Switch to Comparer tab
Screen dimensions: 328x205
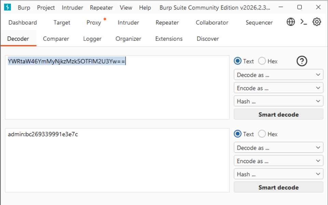click(56, 39)
